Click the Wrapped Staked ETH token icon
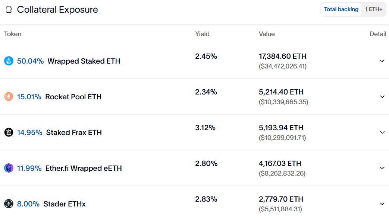 coord(8,61)
